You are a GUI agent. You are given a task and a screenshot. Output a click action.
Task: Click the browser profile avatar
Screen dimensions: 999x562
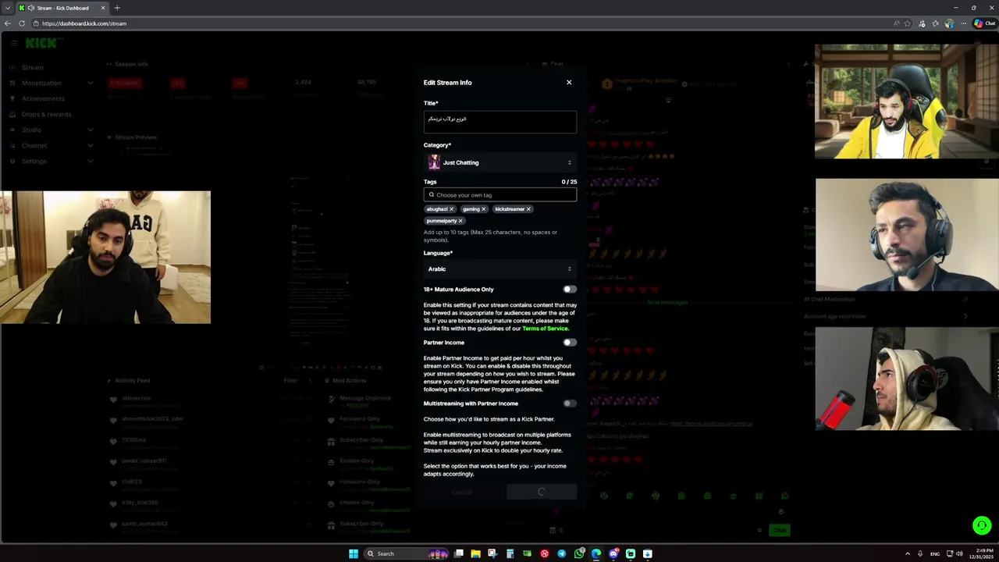tap(949, 23)
